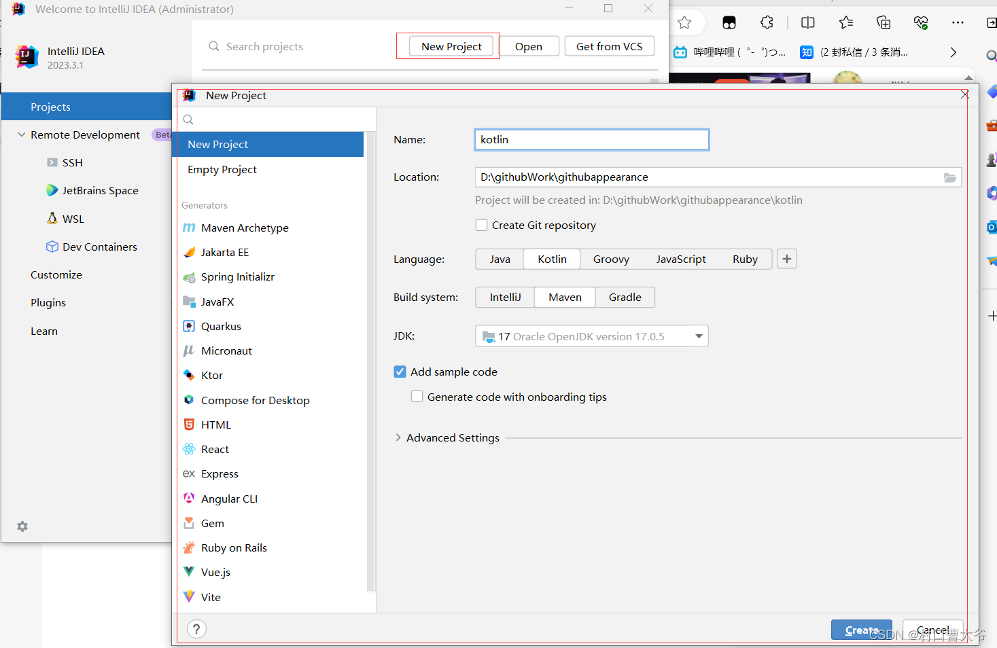
Task: Click the settings gear in Welcome window
Action: click(22, 526)
